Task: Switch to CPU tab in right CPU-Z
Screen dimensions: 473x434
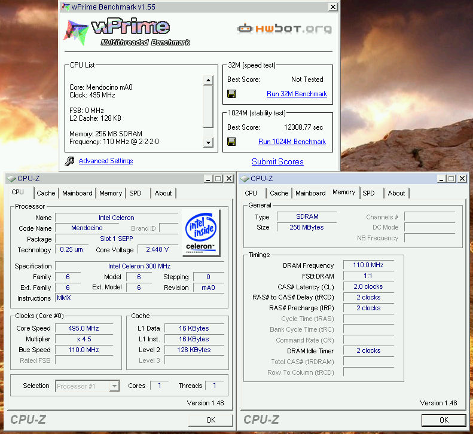Action: pyautogui.click(x=251, y=193)
